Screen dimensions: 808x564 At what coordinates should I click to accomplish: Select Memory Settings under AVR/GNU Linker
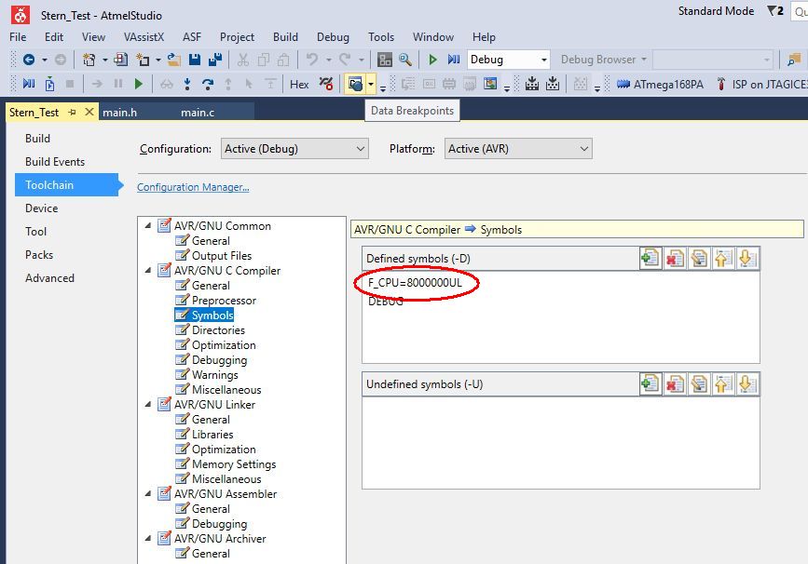click(234, 464)
